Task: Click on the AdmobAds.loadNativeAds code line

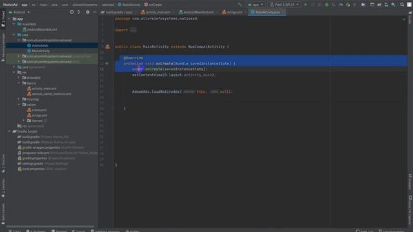Action: [x=182, y=92]
